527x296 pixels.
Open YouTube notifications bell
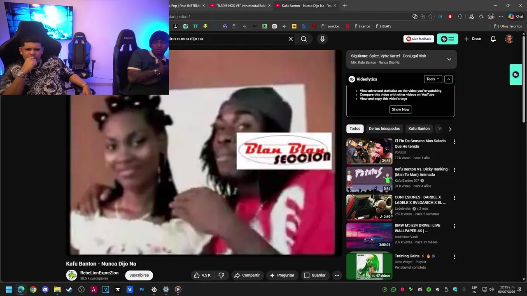[493, 39]
